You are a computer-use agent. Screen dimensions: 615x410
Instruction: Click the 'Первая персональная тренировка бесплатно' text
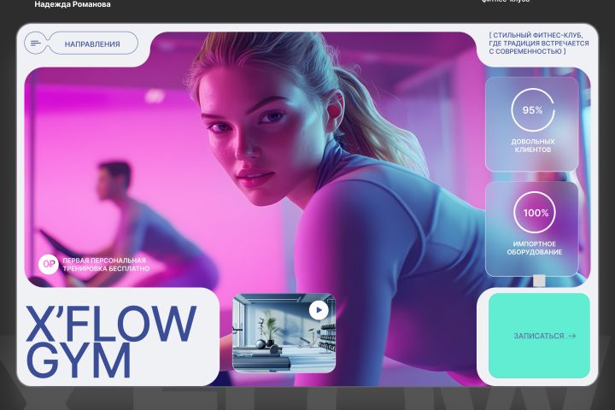pos(106,265)
